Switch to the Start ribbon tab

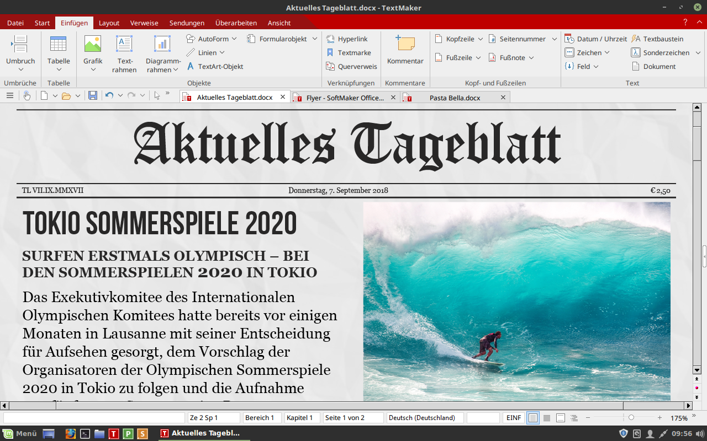point(42,23)
